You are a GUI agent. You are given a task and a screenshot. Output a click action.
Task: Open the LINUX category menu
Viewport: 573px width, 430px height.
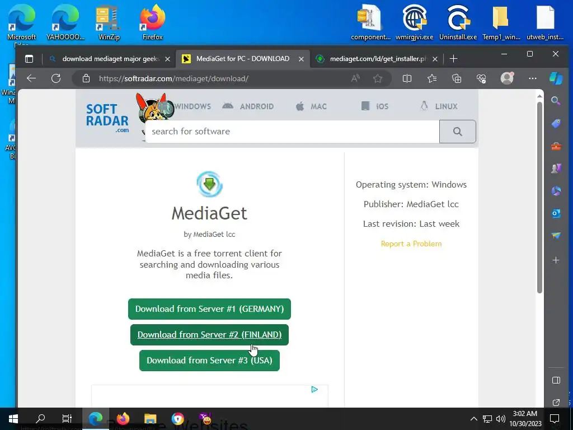coord(439,106)
